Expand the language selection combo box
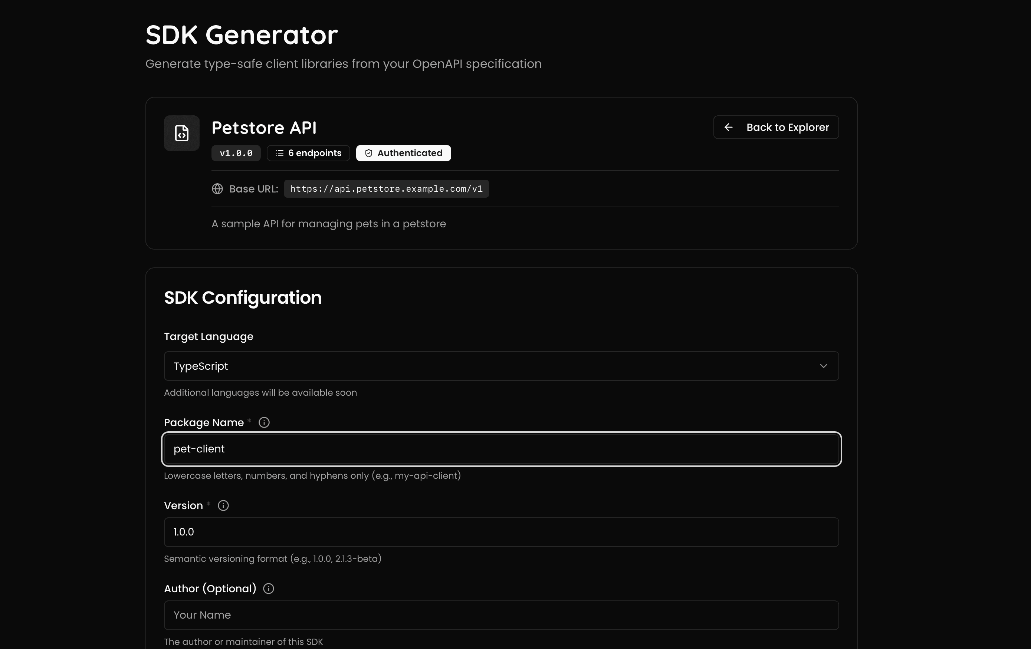This screenshot has width=1031, height=649. (501, 366)
